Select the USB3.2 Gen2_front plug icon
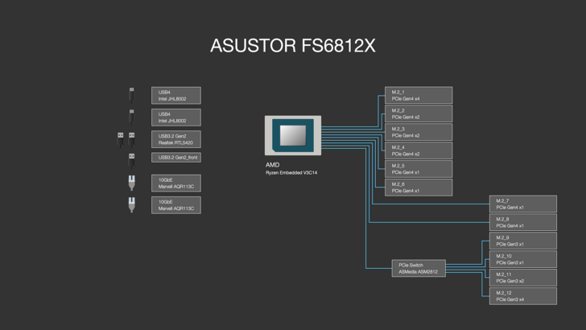The width and height of the screenshot is (586, 330). tap(131, 158)
